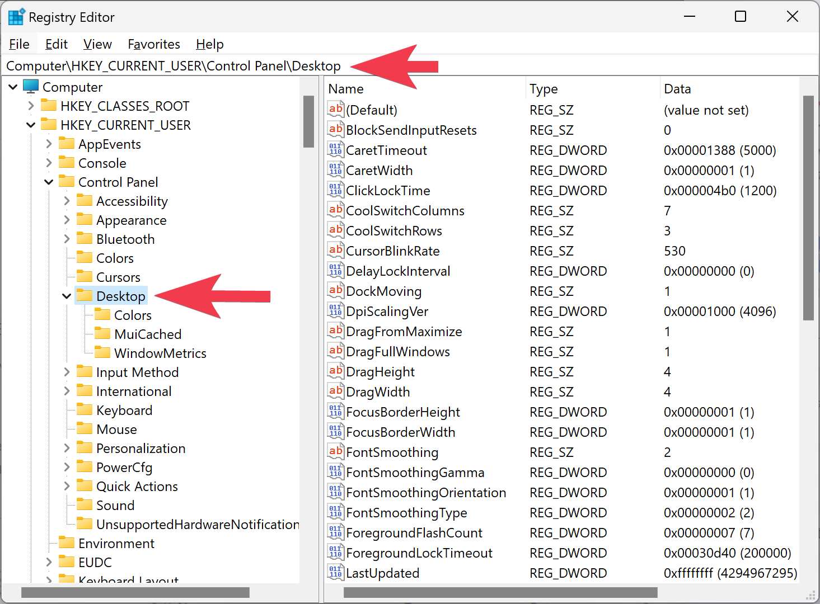Open the File menu

coord(20,44)
